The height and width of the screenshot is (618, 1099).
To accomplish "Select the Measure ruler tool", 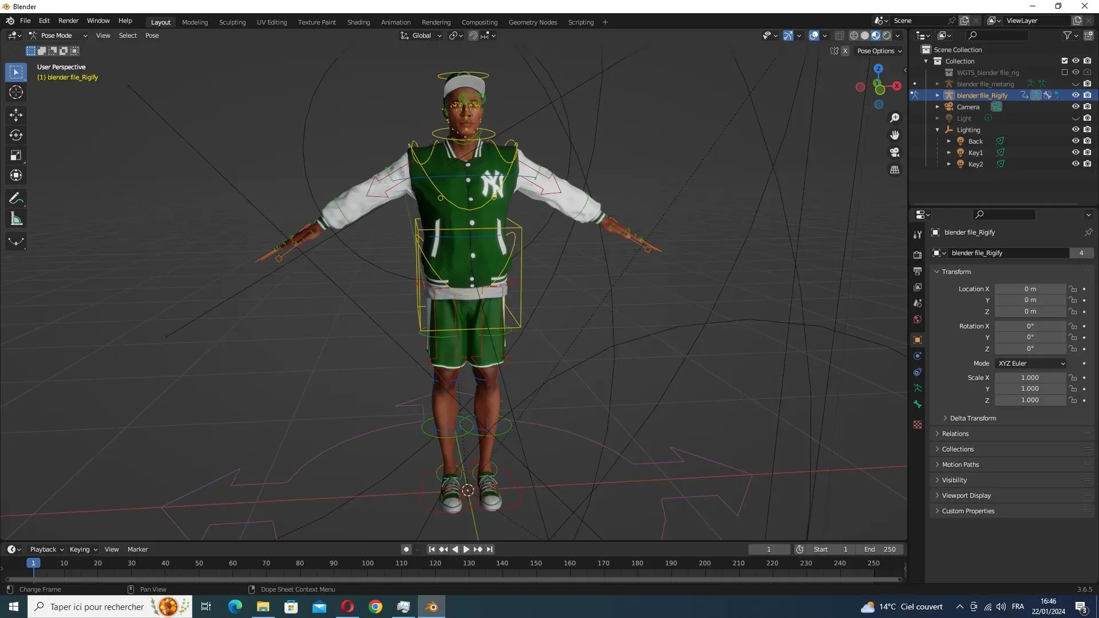I will click(16, 219).
